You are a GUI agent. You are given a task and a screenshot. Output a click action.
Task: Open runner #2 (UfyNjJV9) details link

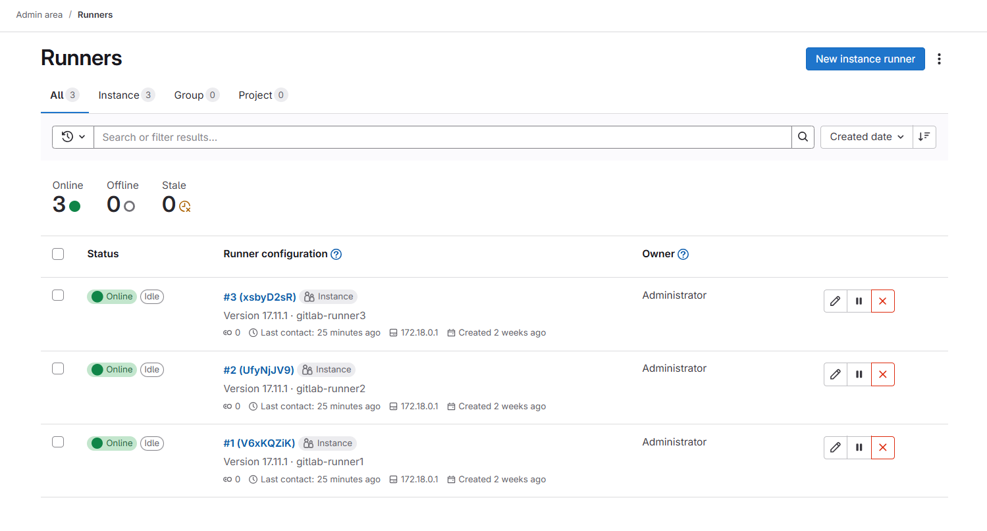tap(259, 370)
